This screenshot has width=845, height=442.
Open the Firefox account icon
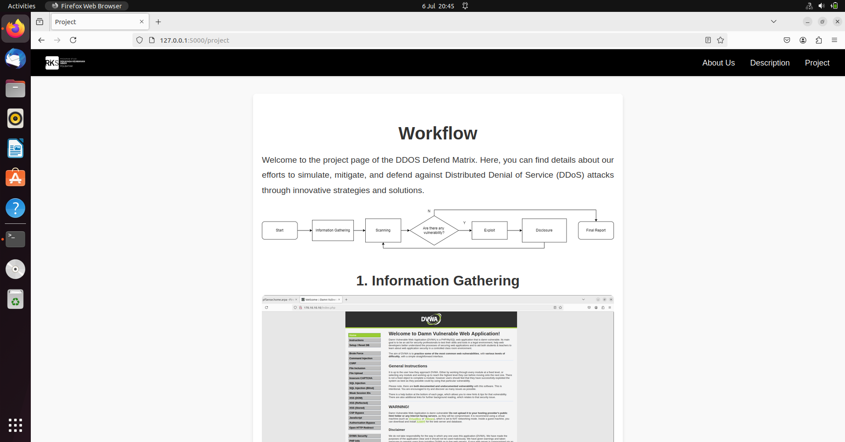tap(803, 40)
